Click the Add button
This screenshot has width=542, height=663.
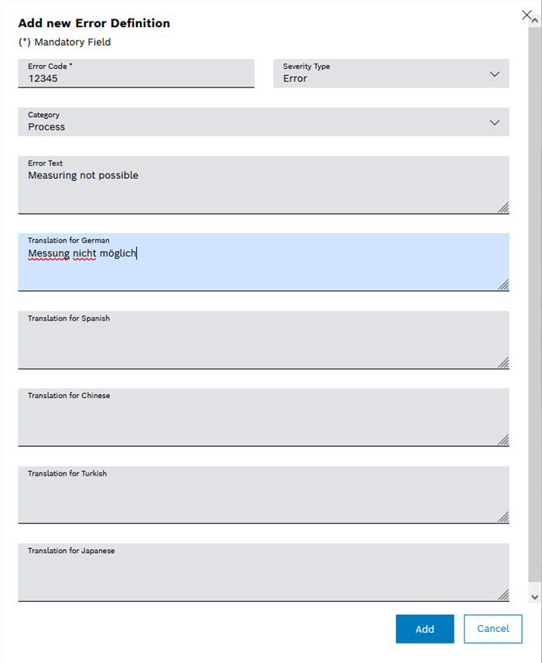click(424, 629)
